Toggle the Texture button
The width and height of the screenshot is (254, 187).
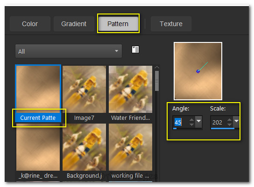pyautogui.click(x=171, y=24)
